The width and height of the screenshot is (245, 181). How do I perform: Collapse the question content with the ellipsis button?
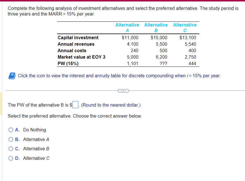coord(123,90)
